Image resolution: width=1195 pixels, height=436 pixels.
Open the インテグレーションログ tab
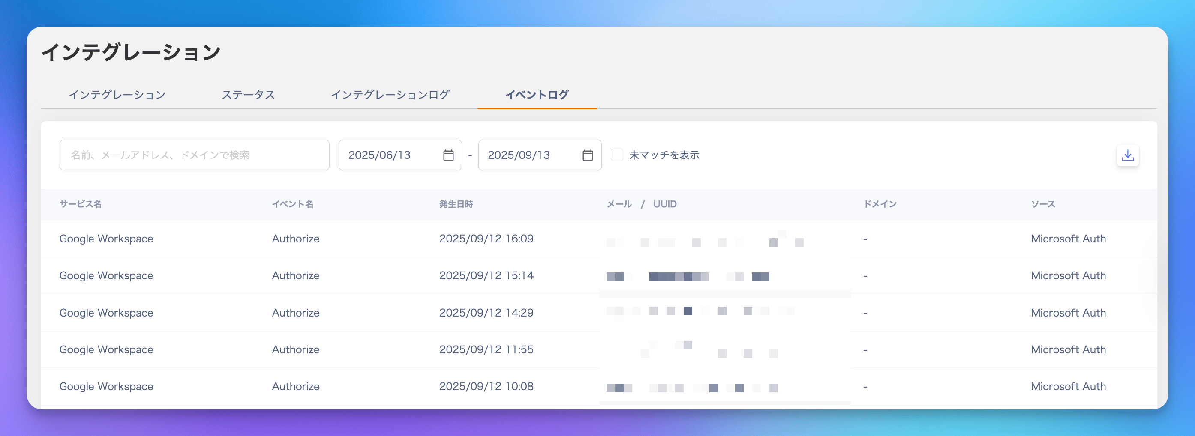click(x=390, y=95)
